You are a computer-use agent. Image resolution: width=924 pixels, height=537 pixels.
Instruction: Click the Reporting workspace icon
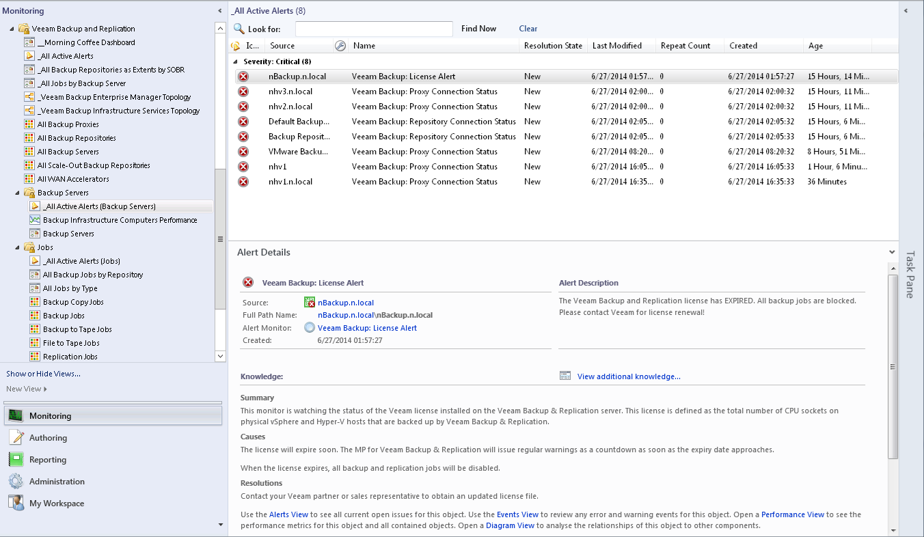point(16,460)
